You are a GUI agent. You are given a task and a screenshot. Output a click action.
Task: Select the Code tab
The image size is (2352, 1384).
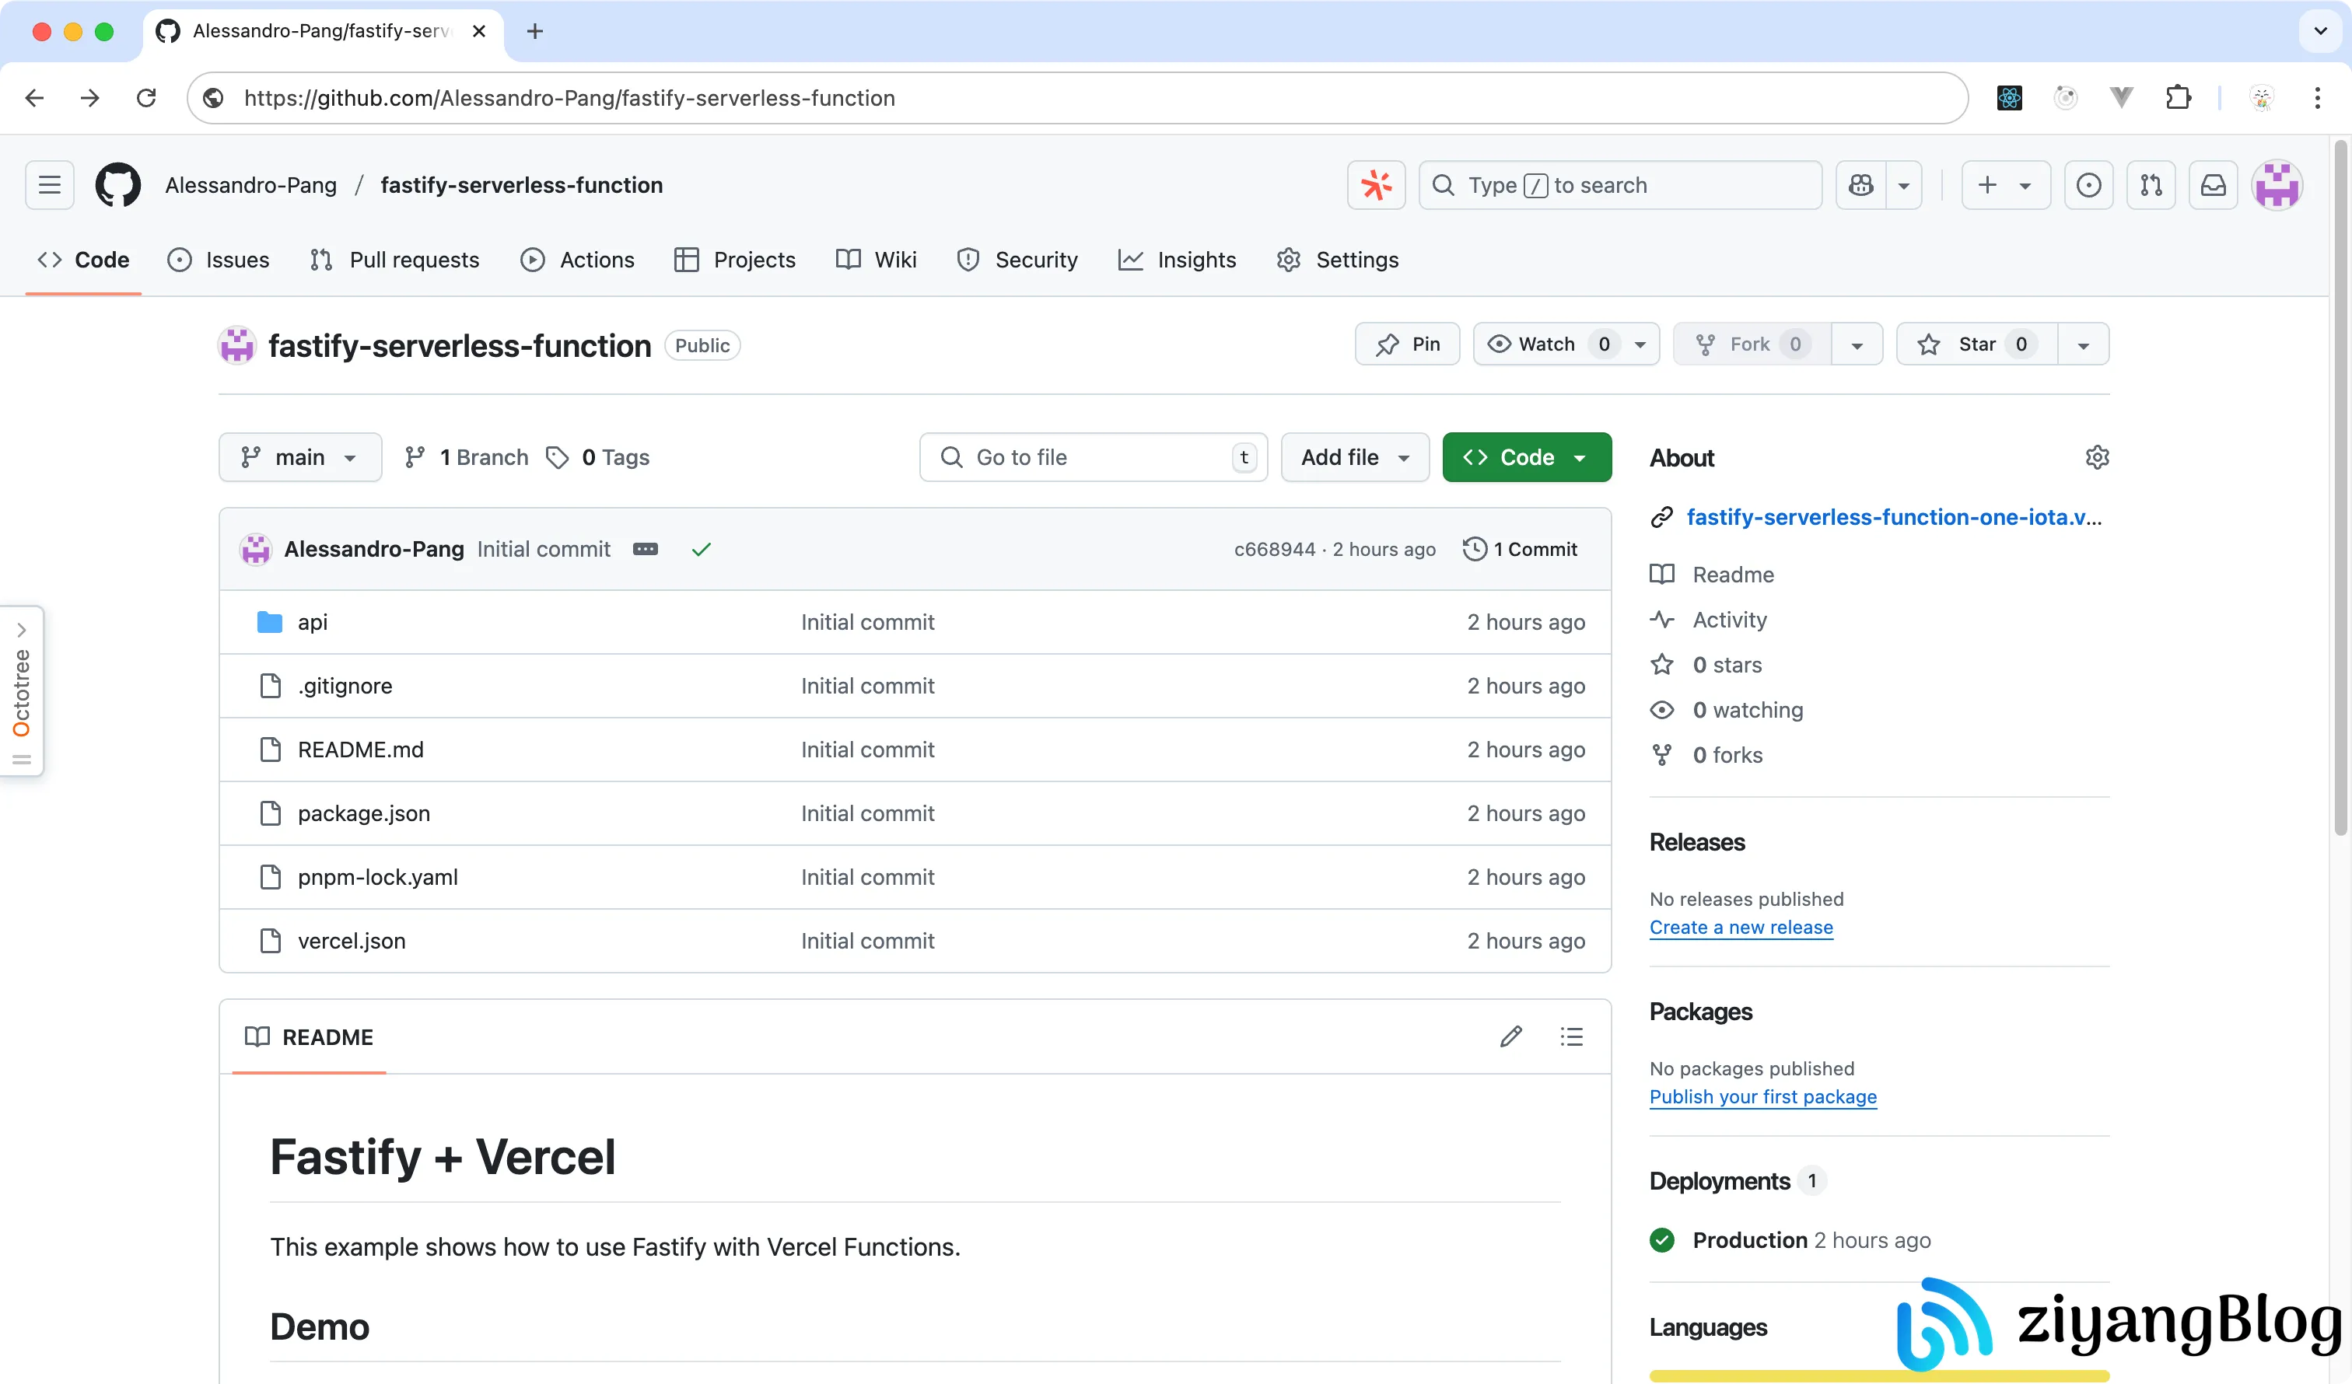(83, 260)
